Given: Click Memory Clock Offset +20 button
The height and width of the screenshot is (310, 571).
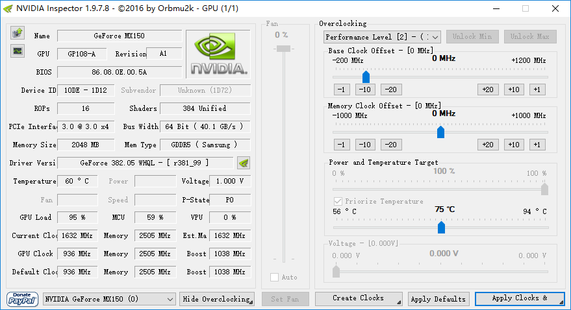Looking at the screenshot, I should 488,145.
